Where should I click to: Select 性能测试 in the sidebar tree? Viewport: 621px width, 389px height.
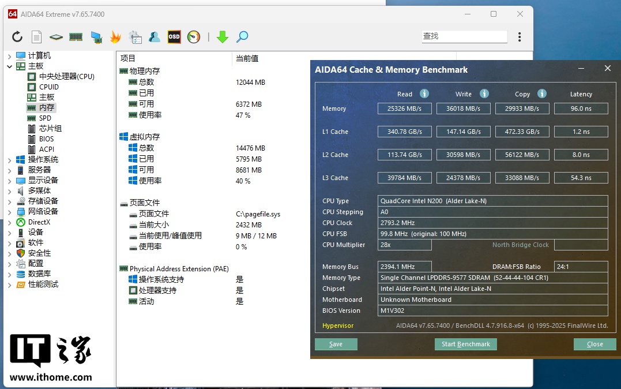tap(43, 285)
